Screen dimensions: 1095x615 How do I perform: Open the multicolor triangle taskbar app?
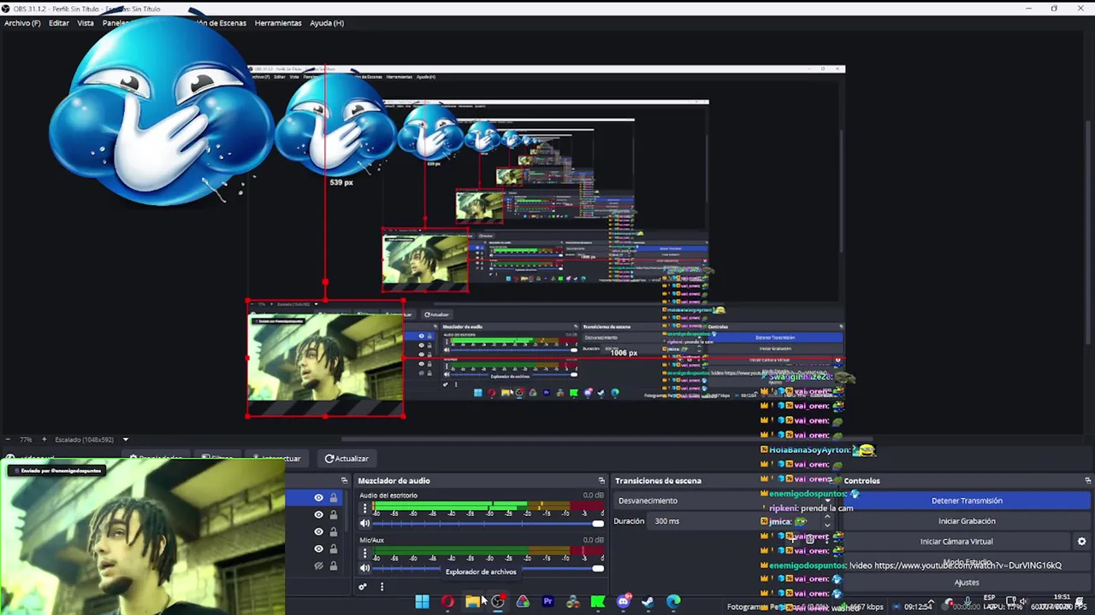[523, 602]
